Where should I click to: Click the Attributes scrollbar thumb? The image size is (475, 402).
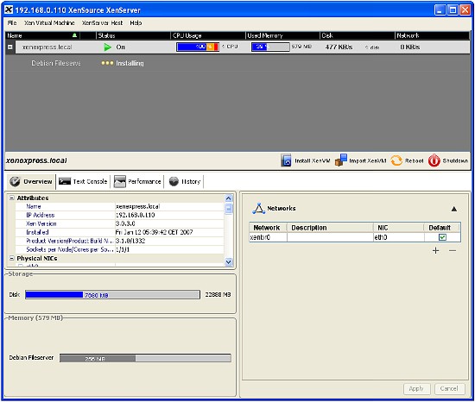click(x=228, y=209)
